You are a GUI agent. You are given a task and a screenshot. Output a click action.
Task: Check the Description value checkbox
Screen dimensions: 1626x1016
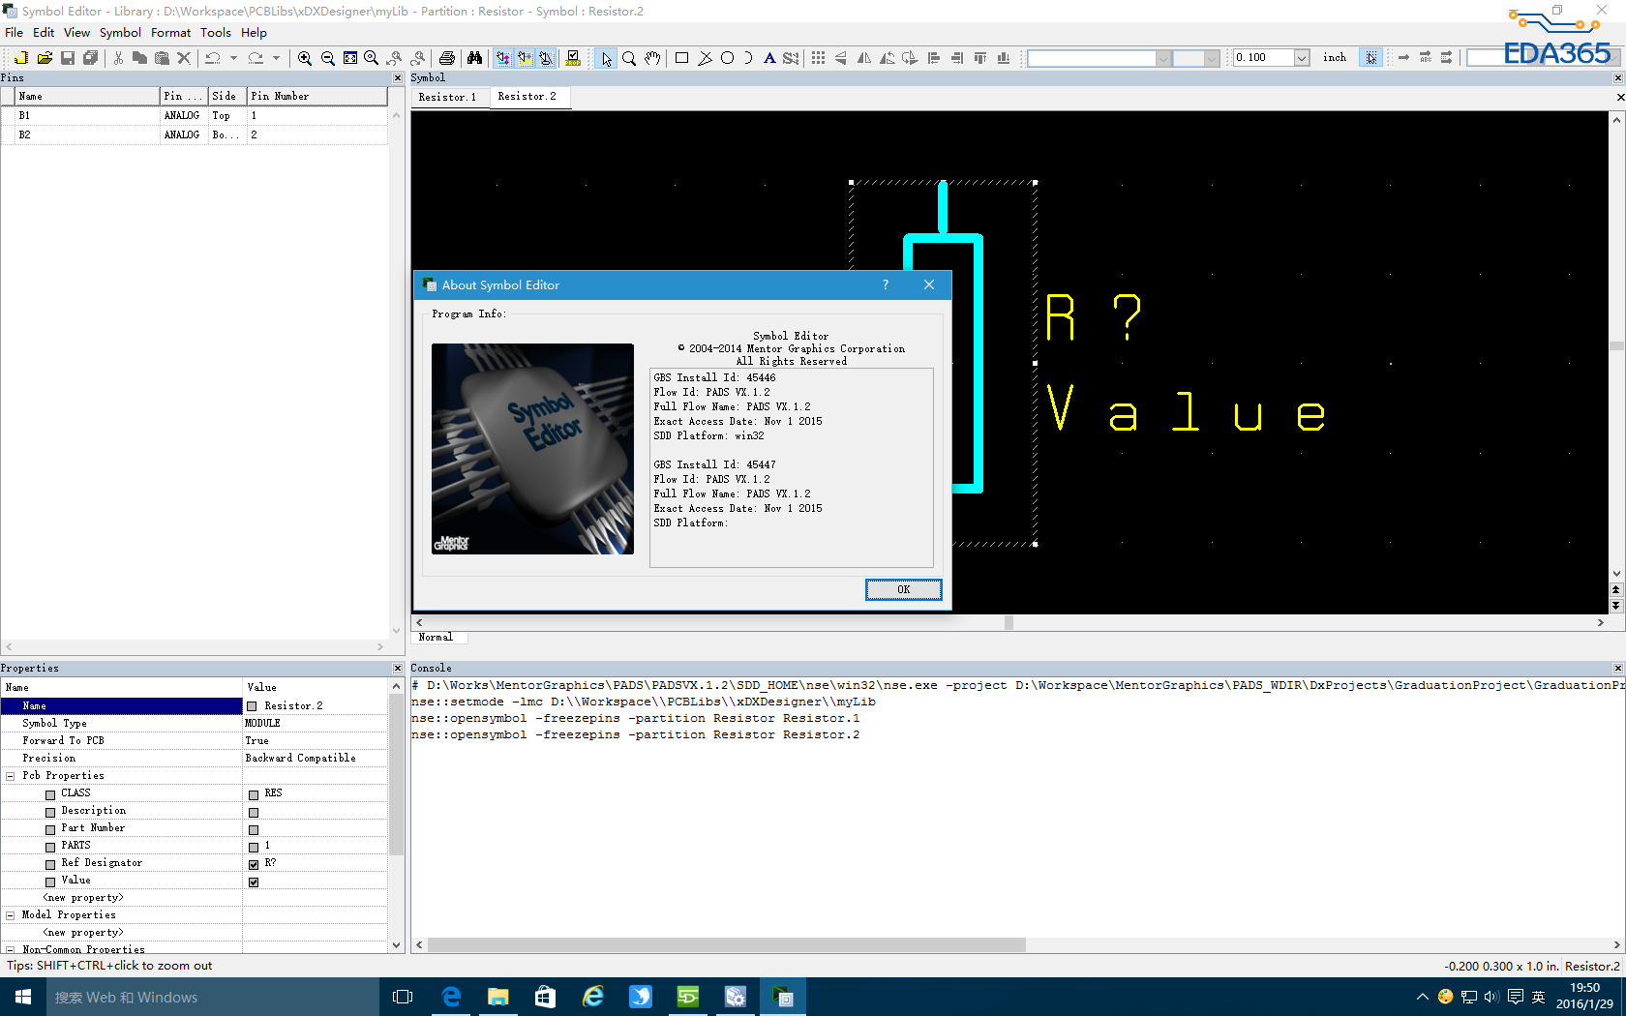(x=254, y=812)
